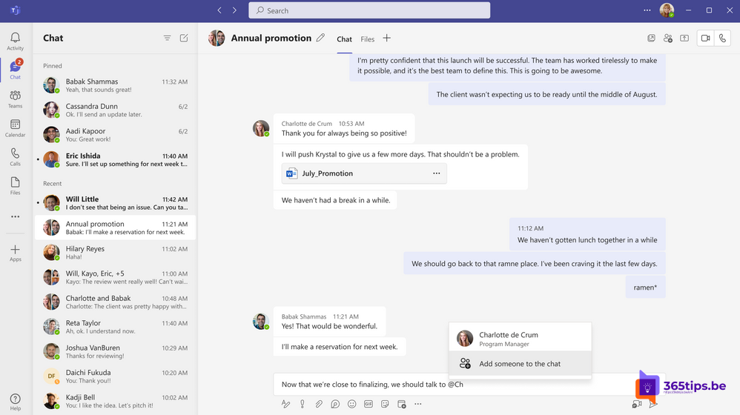
Task: Click the Annual promotion group avatar in header
Action: coord(217,39)
